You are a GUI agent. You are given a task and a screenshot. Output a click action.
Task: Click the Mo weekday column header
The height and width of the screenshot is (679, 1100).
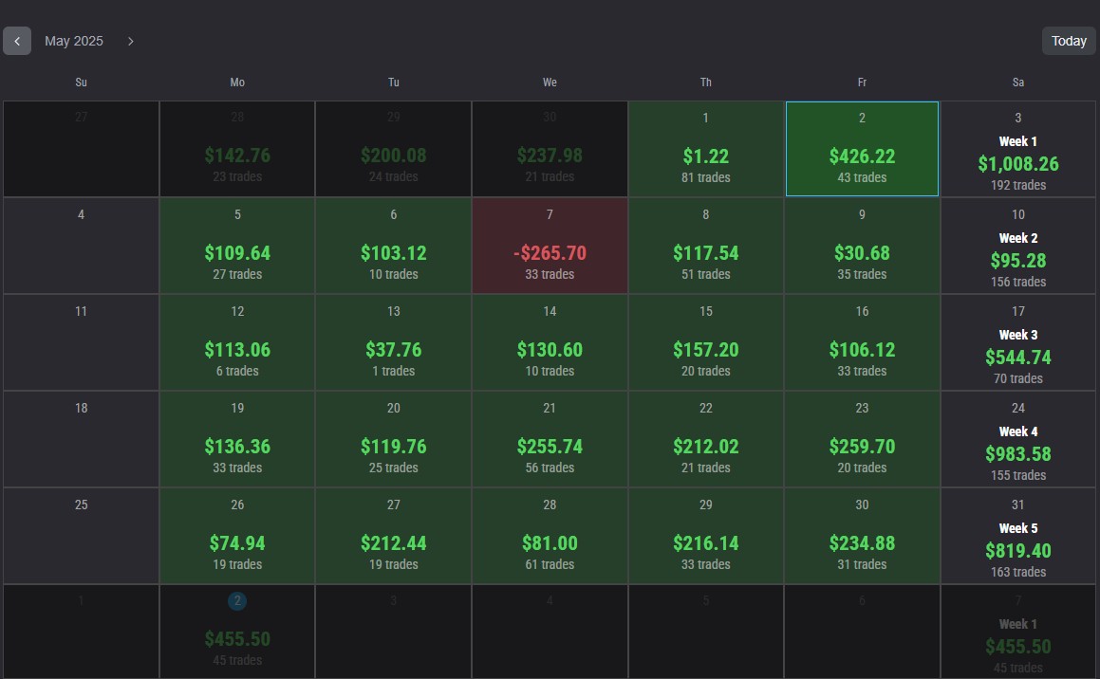(237, 82)
